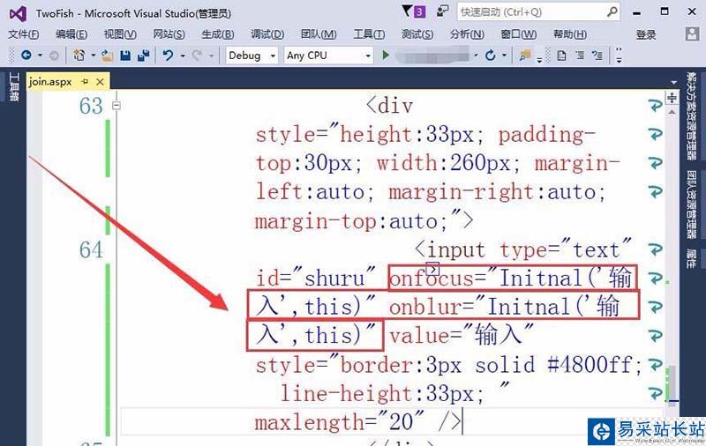The height and width of the screenshot is (446, 706).
Task: Open the 测试(S) menu
Action: 417,34
